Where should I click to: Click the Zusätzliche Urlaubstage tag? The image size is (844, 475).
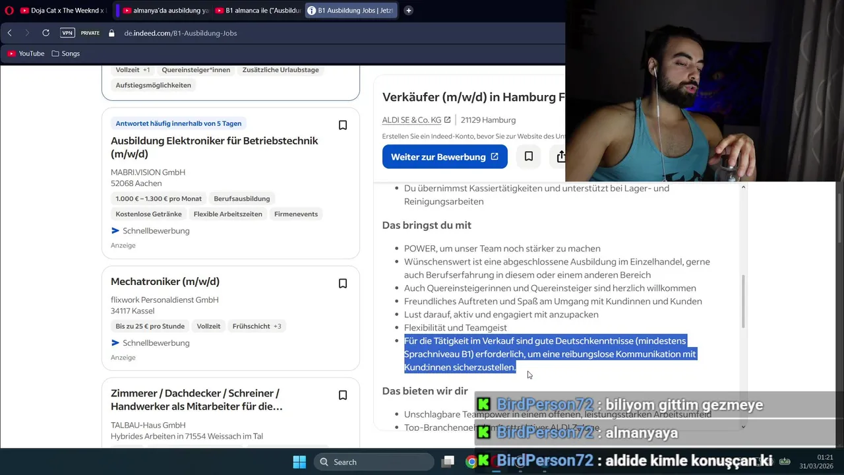[280, 70]
